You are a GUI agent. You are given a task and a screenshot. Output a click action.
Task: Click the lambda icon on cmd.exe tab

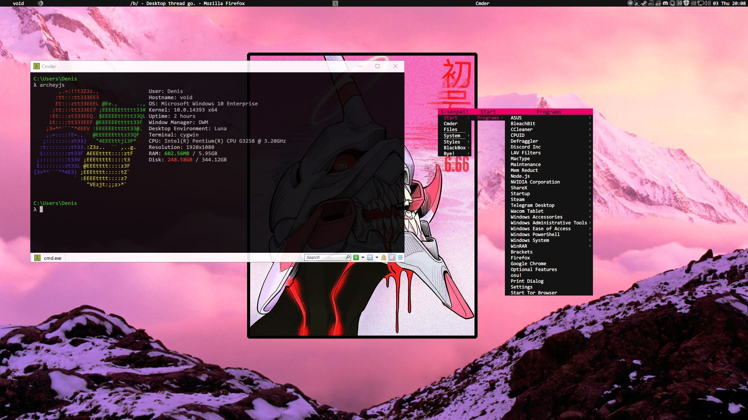(x=37, y=258)
